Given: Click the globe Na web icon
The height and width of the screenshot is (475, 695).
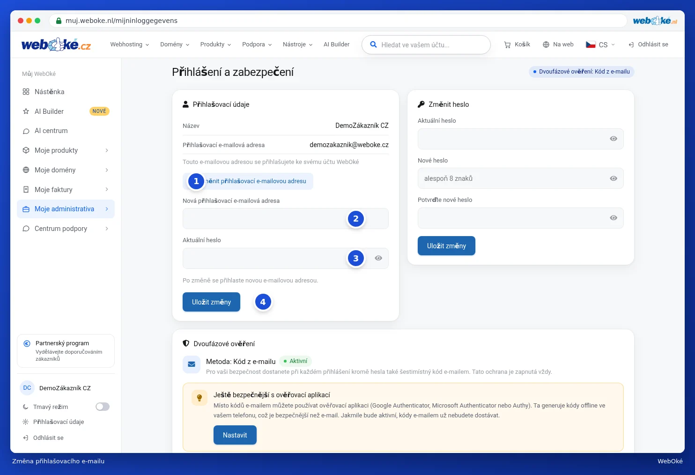Looking at the screenshot, I should [546, 45].
